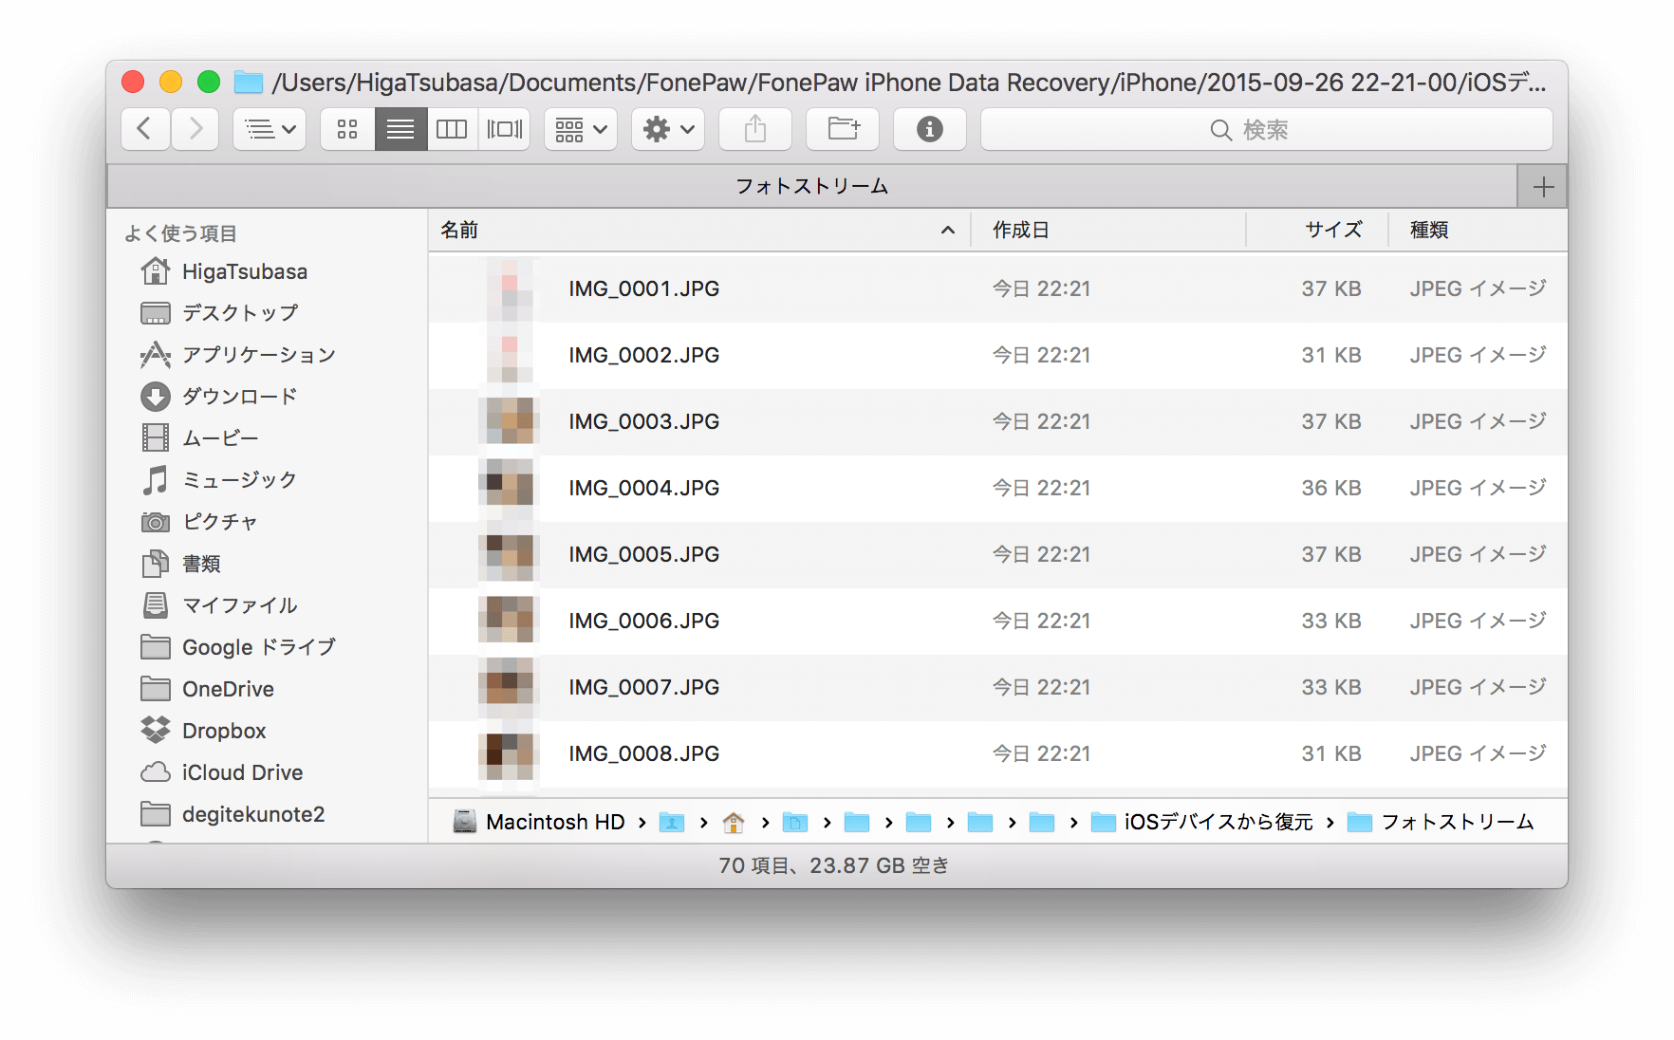Switch to icon view
1674x1040 pixels.
point(347,129)
